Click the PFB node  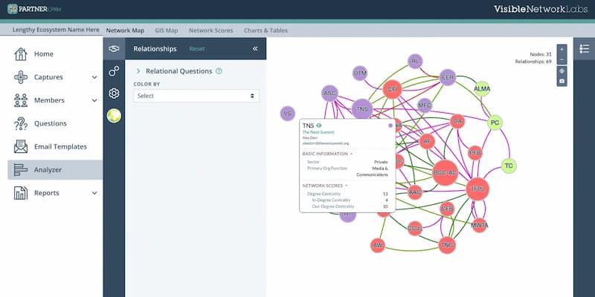coord(475,153)
